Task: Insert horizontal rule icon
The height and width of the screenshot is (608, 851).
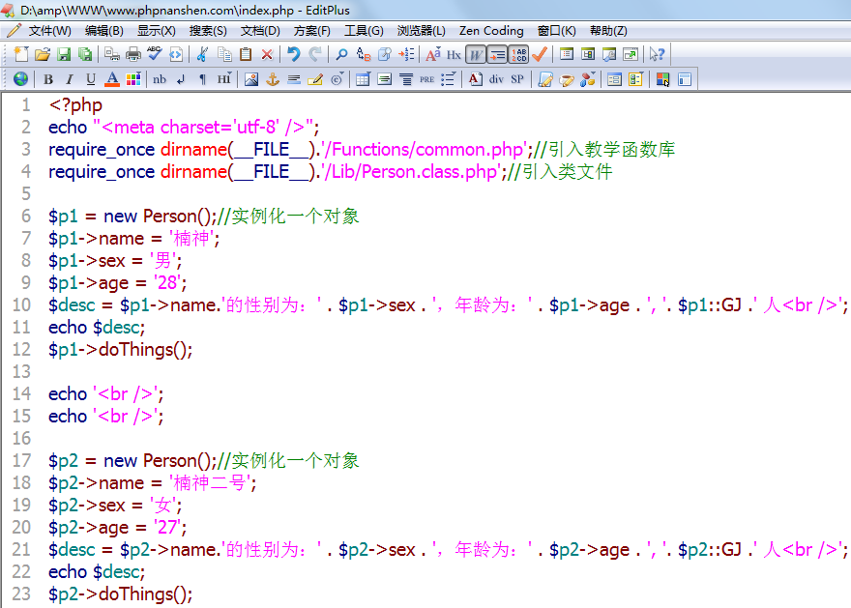Action: pos(294,79)
